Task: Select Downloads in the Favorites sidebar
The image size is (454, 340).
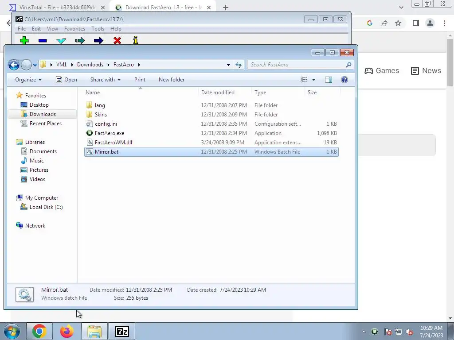Action: coord(43,114)
